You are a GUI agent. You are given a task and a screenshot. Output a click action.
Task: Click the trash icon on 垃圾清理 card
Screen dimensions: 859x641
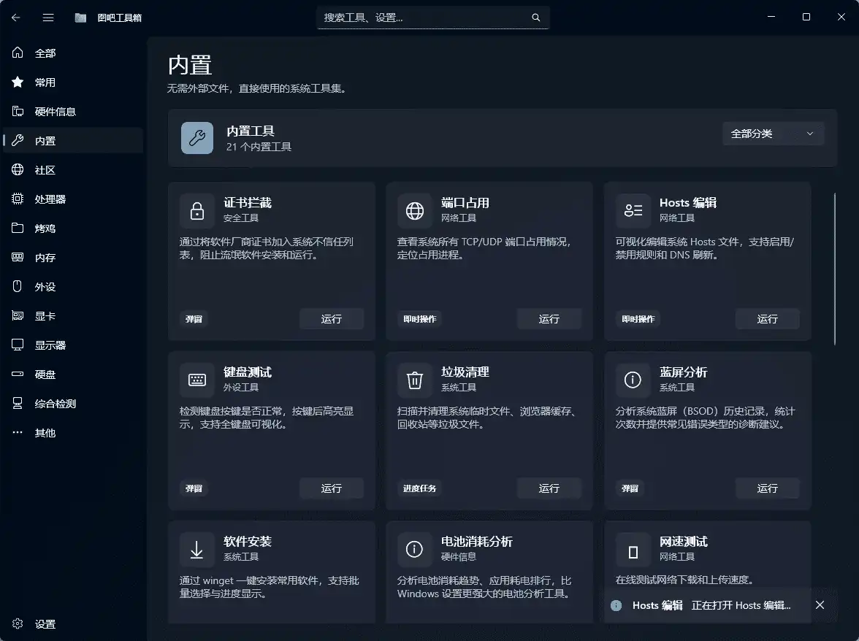tap(415, 380)
